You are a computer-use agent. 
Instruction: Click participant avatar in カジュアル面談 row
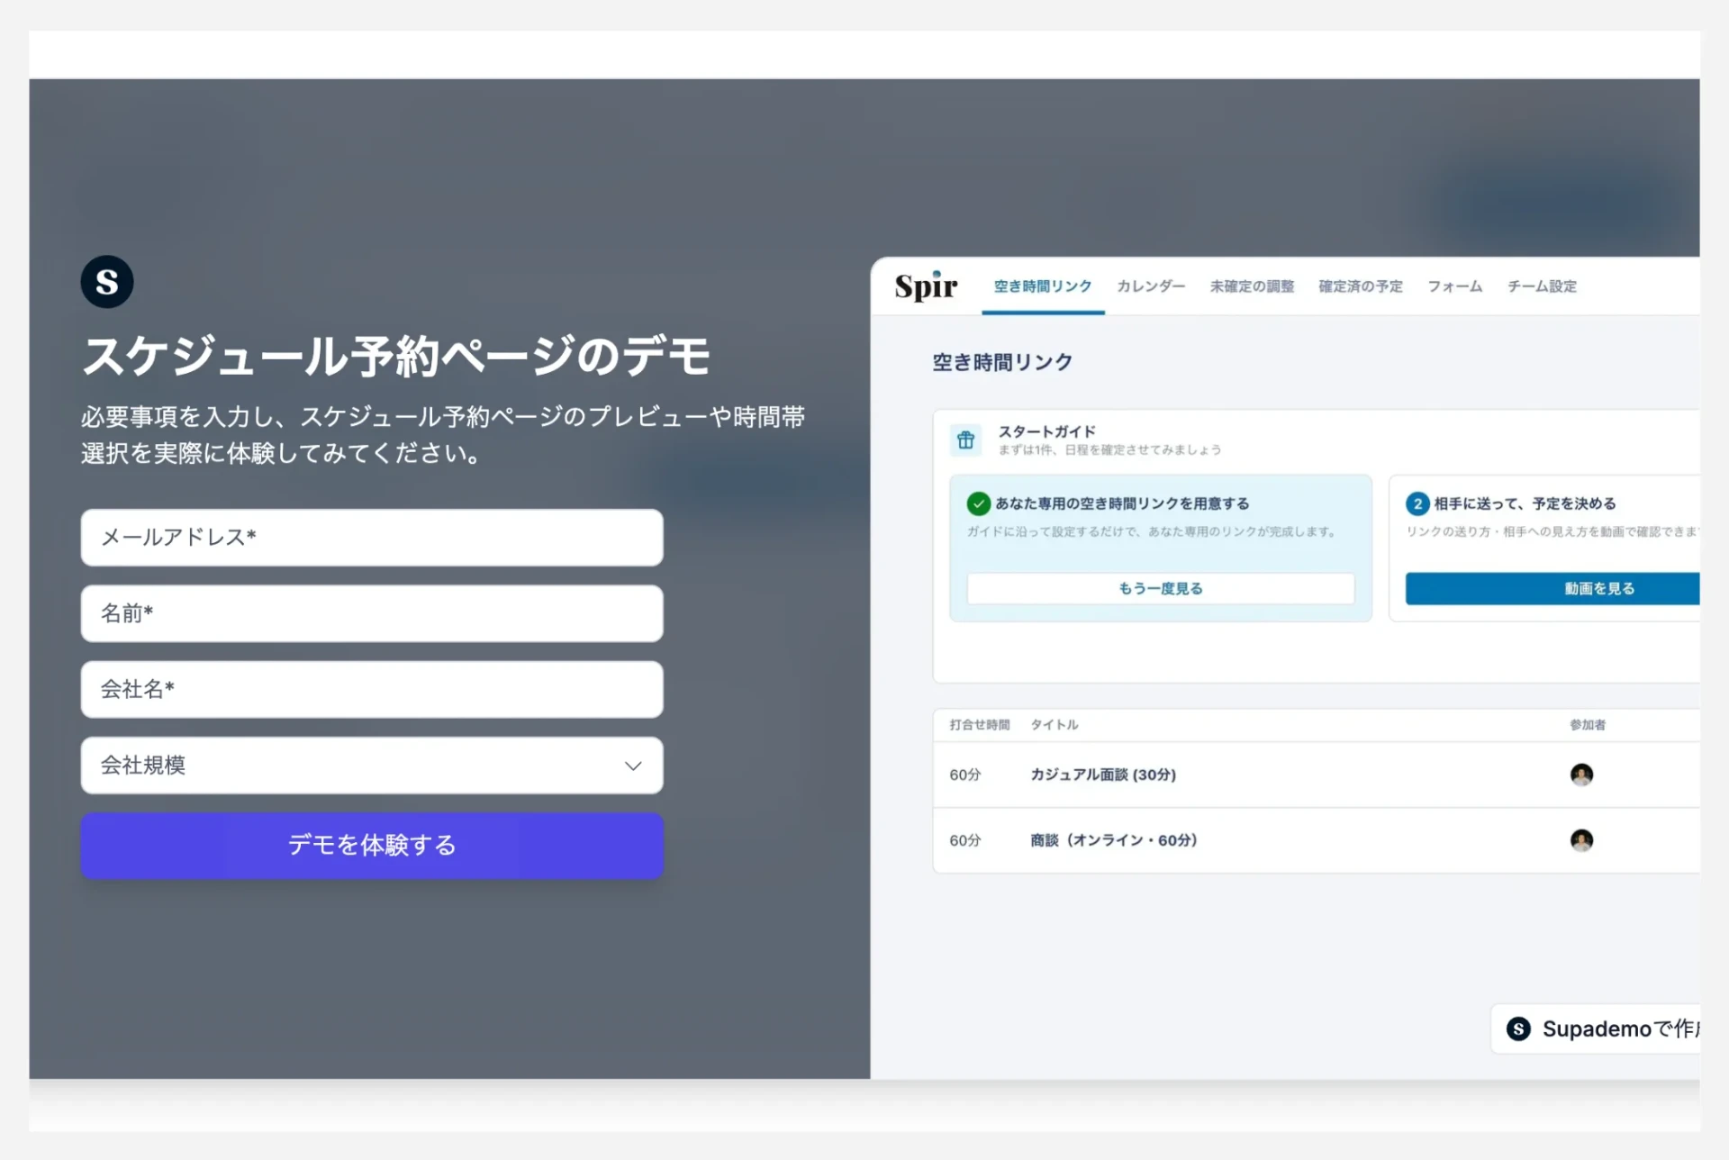coord(1581,775)
